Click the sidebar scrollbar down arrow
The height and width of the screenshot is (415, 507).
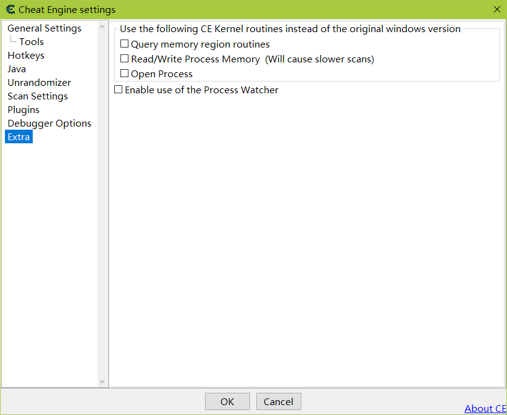point(103,382)
